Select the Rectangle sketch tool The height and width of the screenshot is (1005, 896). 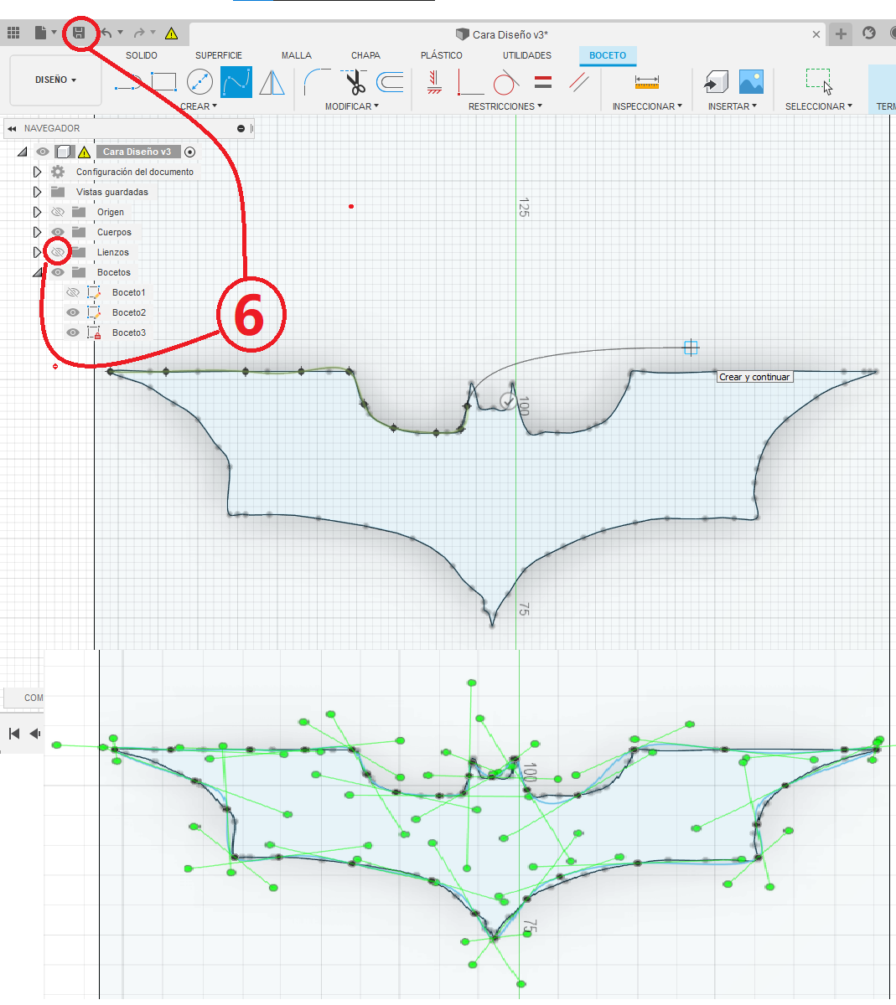[x=163, y=83]
